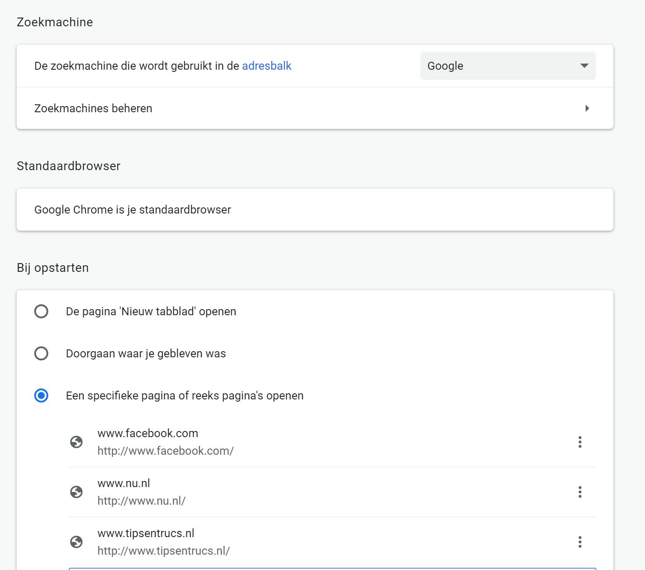Click the www.facebook.com startup page title

tap(147, 433)
